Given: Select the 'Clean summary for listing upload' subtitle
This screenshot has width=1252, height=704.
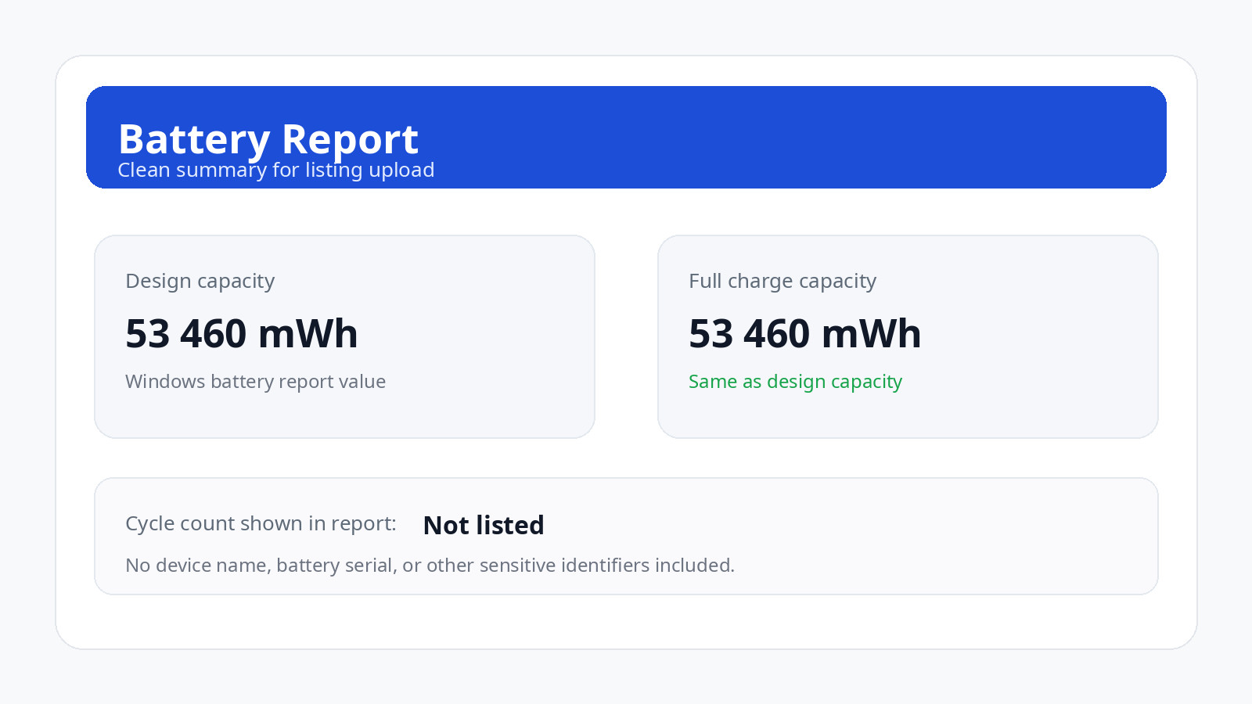Looking at the screenshot, I should pyautogui.click(x=276, y=171).
